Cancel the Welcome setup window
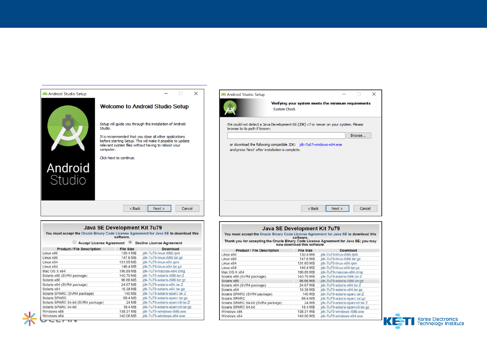Image resolution: width=487 pixels, height=337 pixels. [x=187, y=208]
